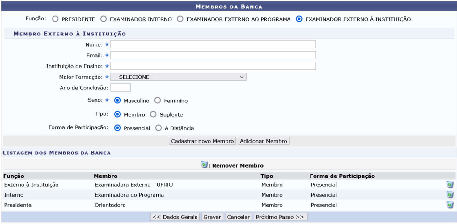Viewport: 457px width, 224px height.
Task: Click the Membro column header
Action: tap(106, 176)
